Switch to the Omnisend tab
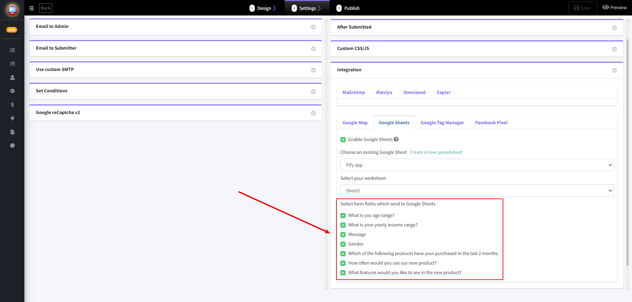This screenshot has width=632, height=302. pos(414,92)
